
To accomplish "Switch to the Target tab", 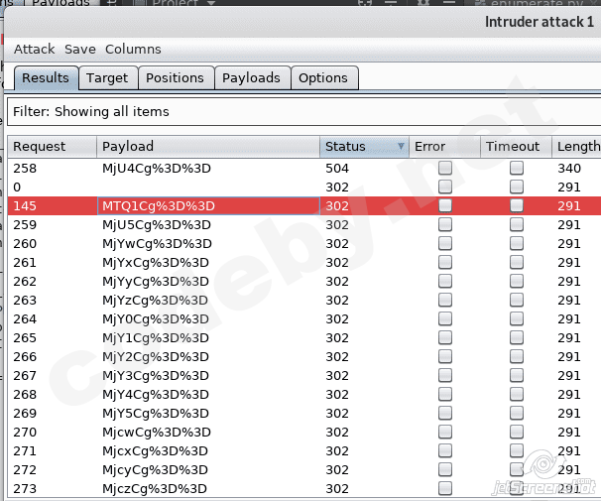I will pyautogui.click(x=107, y=77).
